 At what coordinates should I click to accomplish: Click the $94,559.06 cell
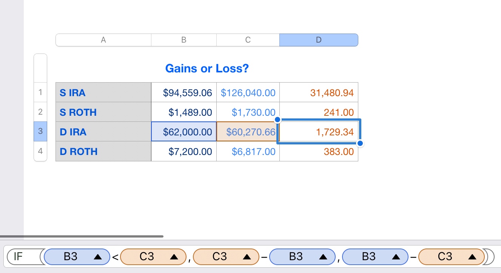(183, 92)
